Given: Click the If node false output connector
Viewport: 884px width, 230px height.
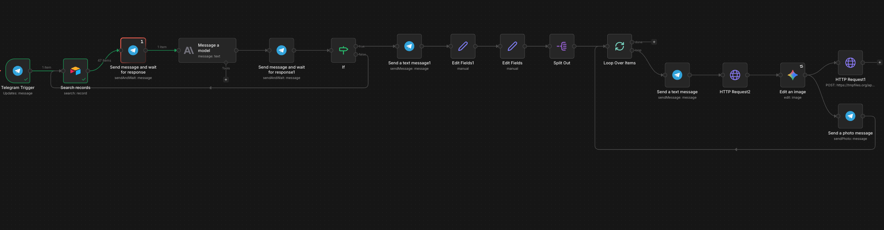Looking at the screenshot, I should click(x=356, y=54).
